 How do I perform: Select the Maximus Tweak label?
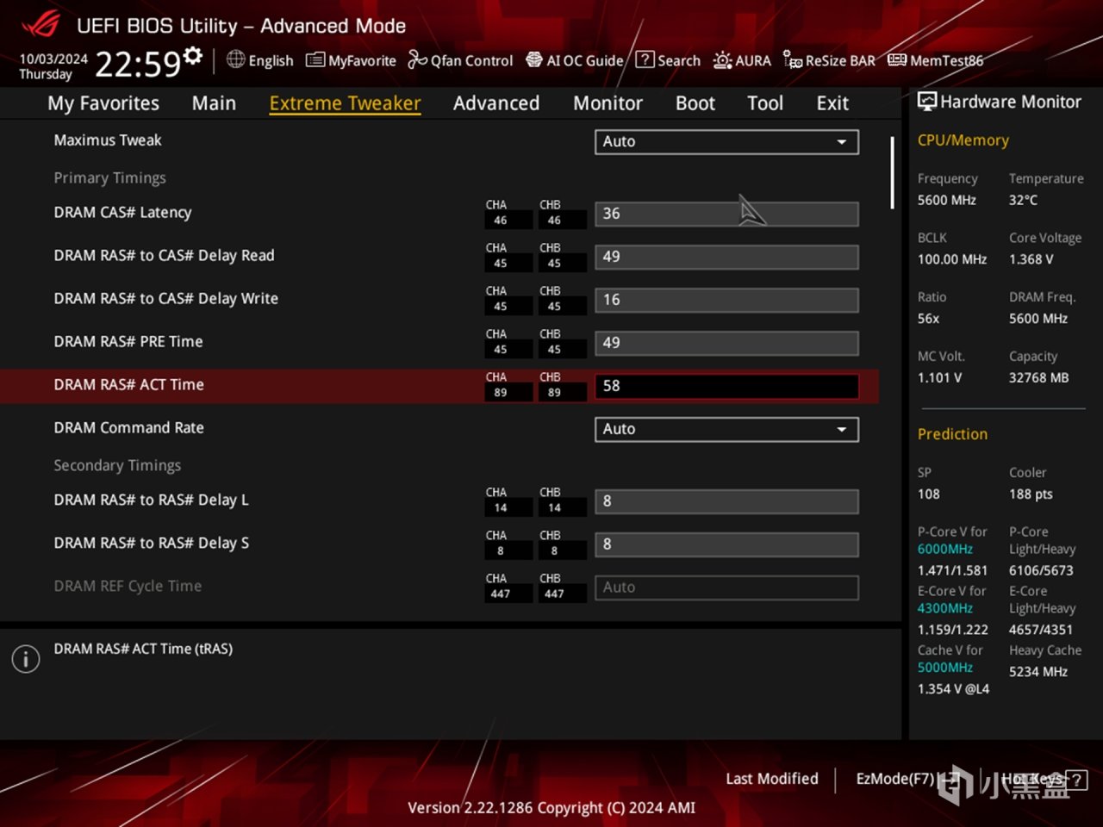(x=108, y=140)
